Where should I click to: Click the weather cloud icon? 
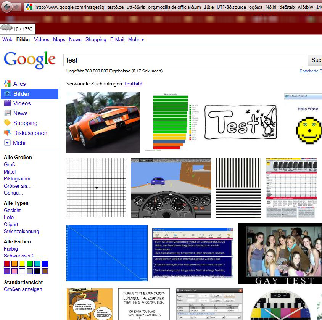pos(6,28)
